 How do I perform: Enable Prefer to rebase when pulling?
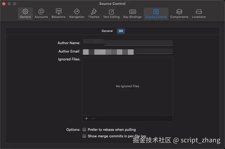pyautogui.click(x=84, y=129)
